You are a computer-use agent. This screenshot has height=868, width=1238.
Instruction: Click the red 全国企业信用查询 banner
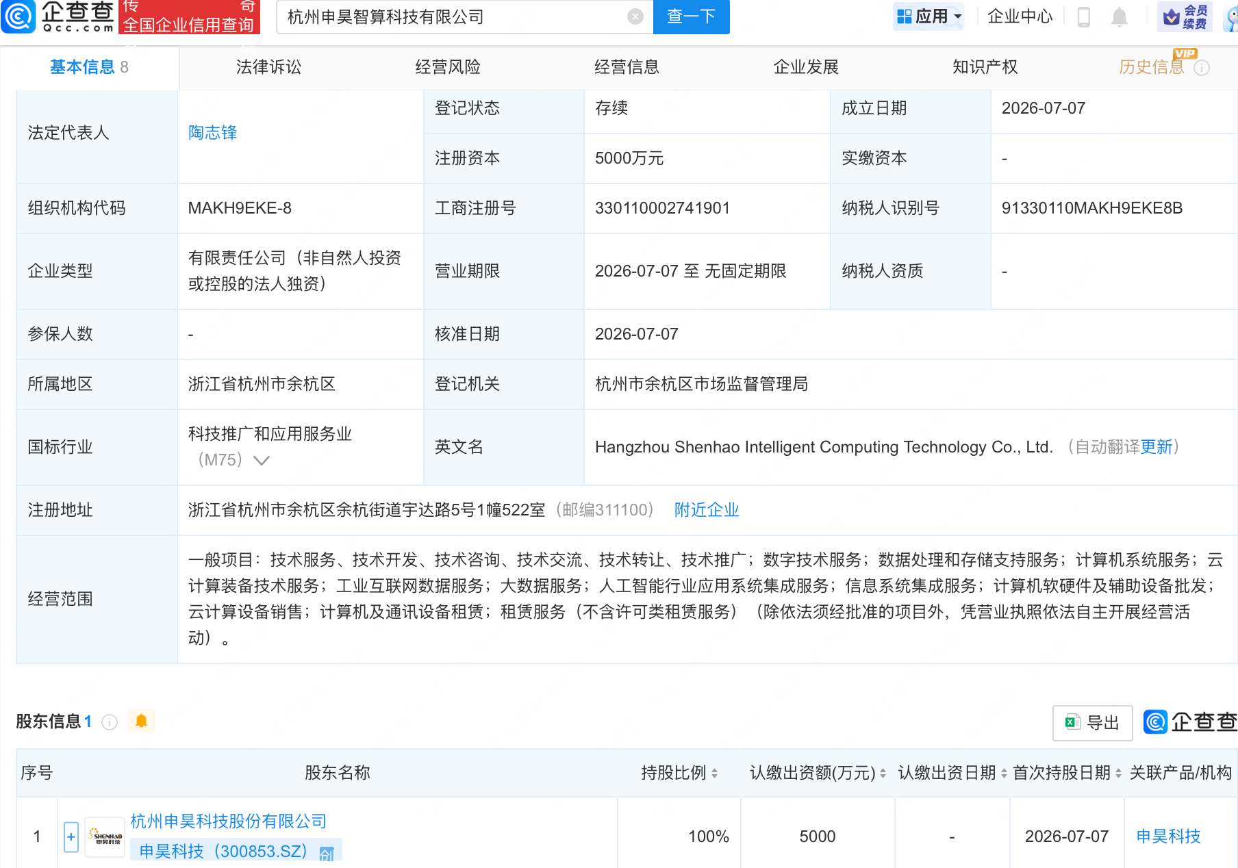190,16
